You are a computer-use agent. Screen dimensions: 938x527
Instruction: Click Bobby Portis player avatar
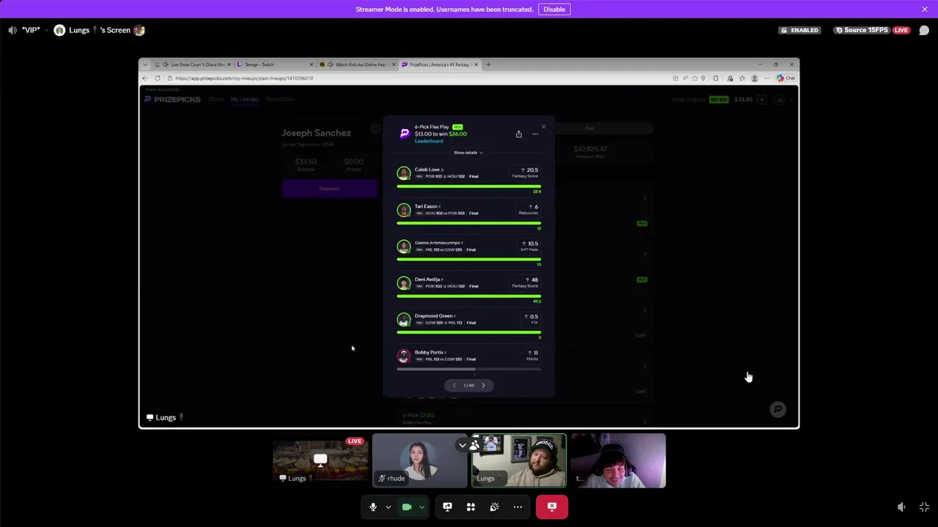coord(404,356)
